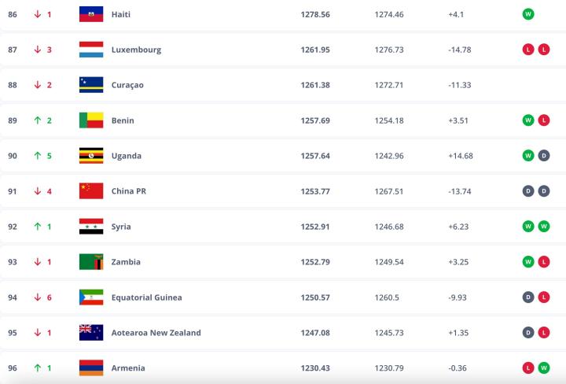Open the Equatorial Guinea team link
The height and width of the screenshot is (384, 566).
[x=146, y=297]
